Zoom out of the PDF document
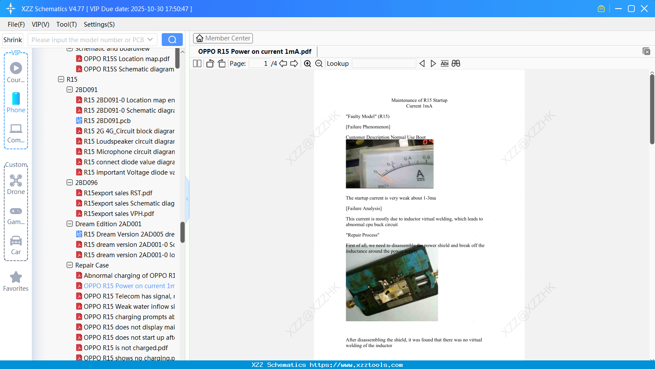The width and height of the screenshot is (655, 369). pos(319,64)
